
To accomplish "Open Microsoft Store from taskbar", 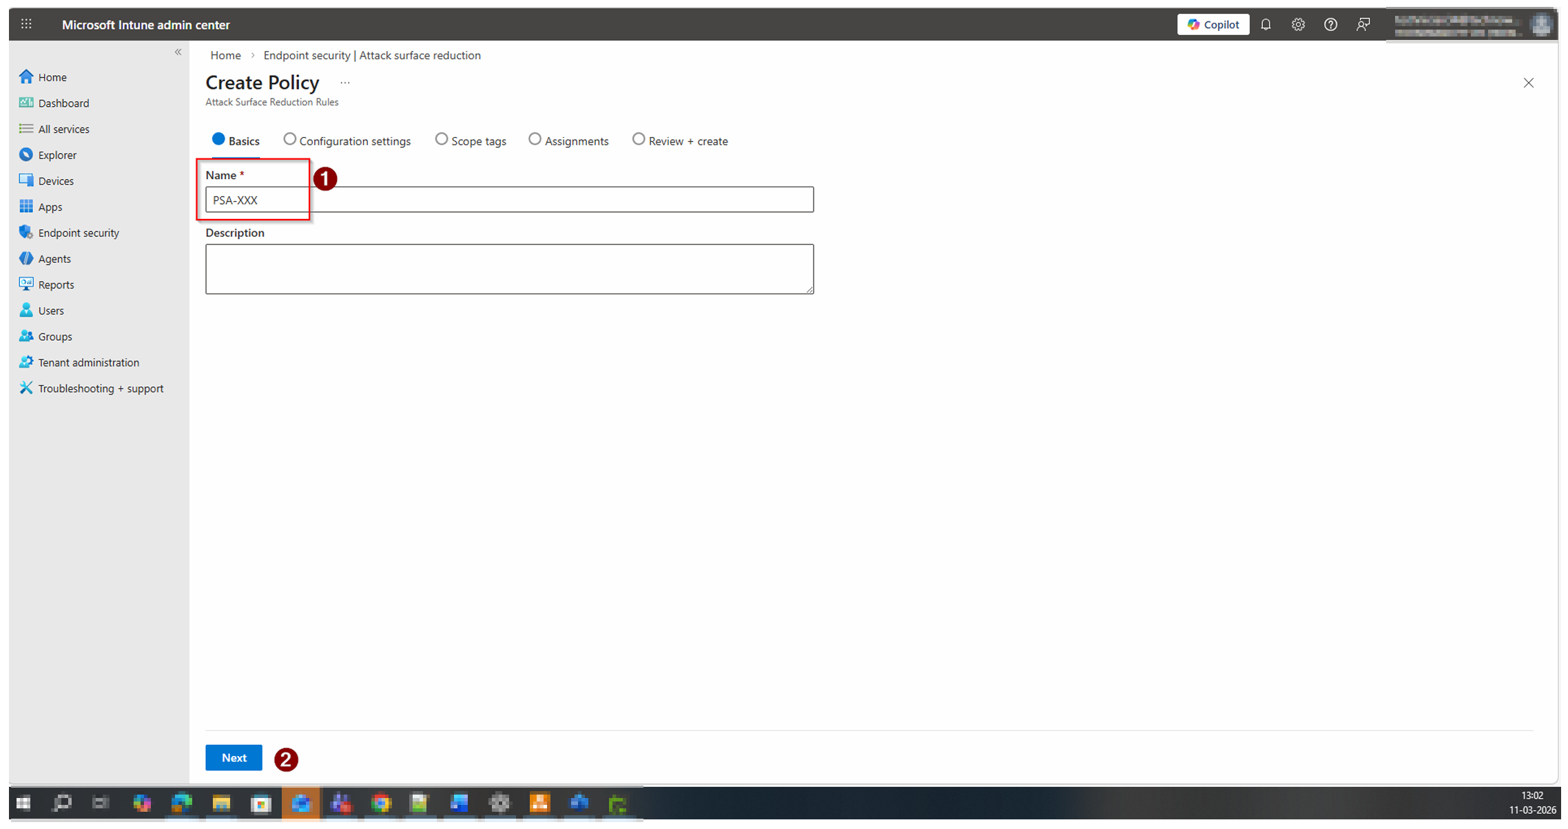I will point(261,803).
